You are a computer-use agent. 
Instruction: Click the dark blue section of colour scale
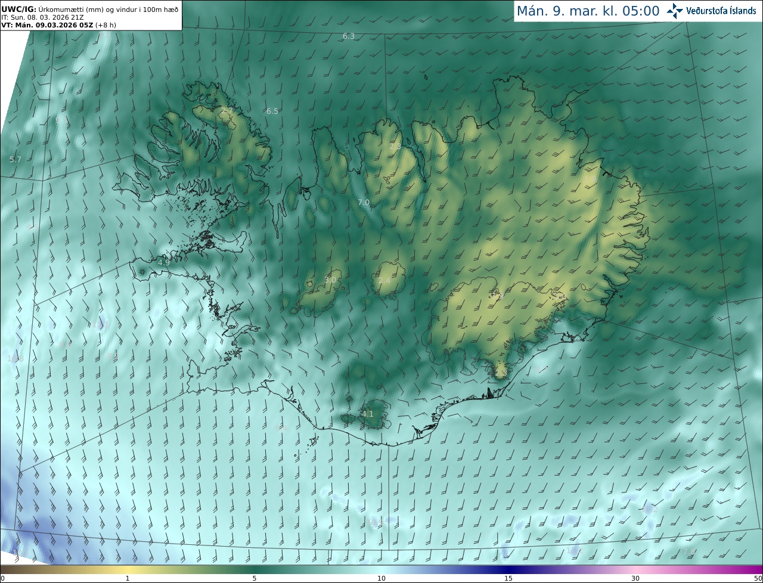508,569
